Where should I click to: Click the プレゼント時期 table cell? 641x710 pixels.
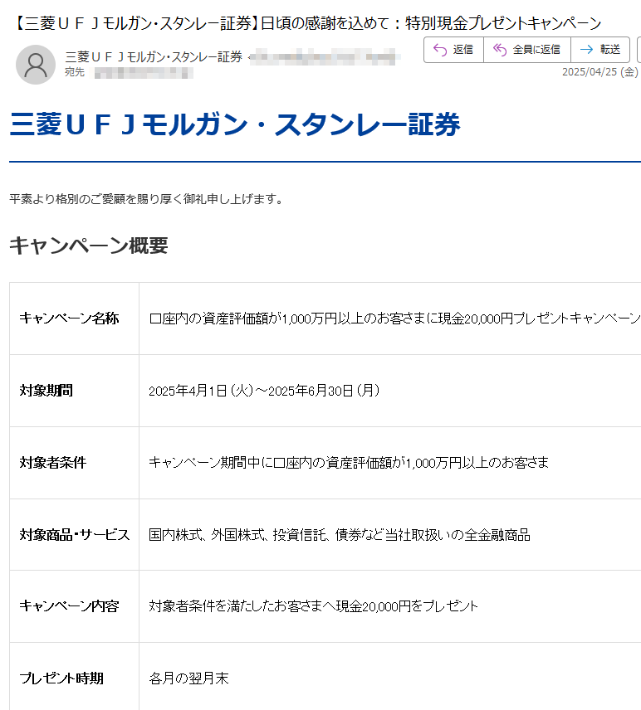click(75, 677)
